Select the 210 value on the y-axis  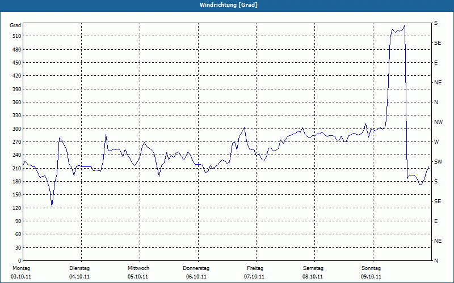(16, 168)
